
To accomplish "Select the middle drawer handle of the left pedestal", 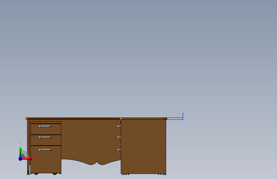I will tap(45, 137).
